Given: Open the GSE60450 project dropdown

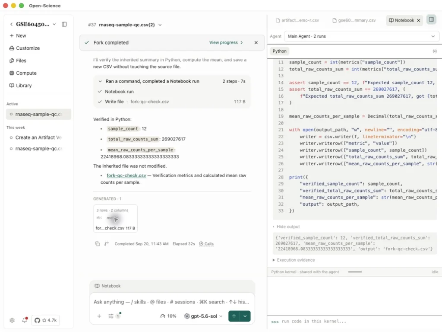Looking at the screenshot, I should (54, 24).
